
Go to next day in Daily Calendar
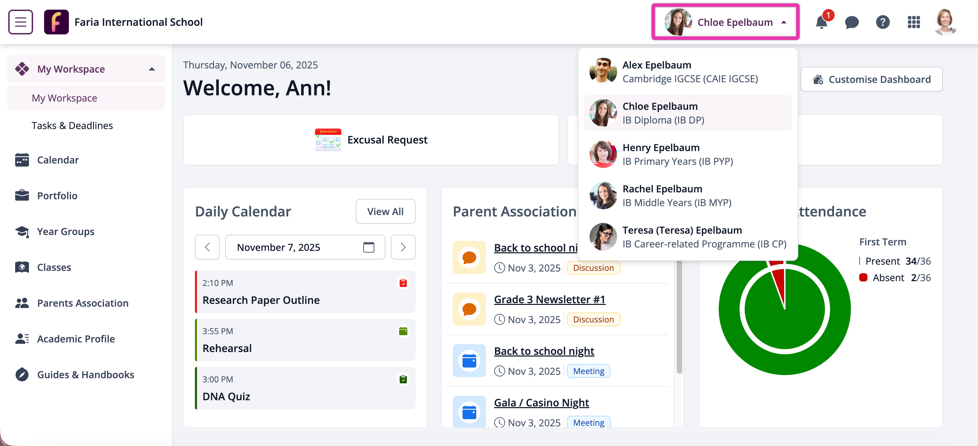tap(403, 247)
